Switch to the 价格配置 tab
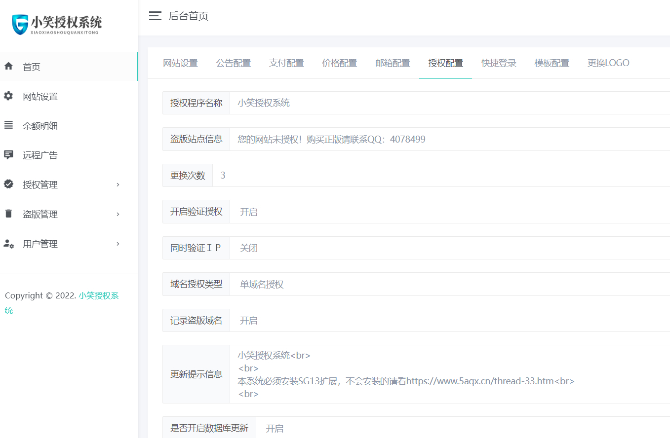 coord(340,63)
